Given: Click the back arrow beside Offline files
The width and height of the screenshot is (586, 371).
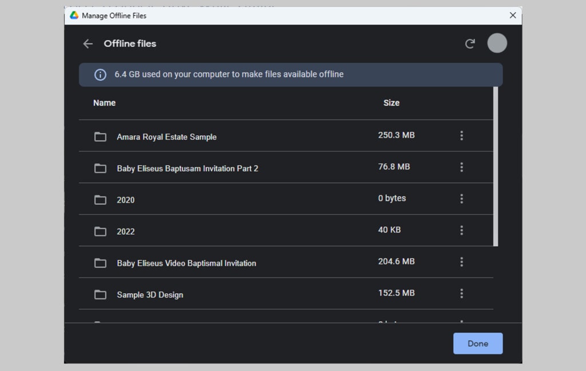Looking at the screenshot, I should [88, 44].
